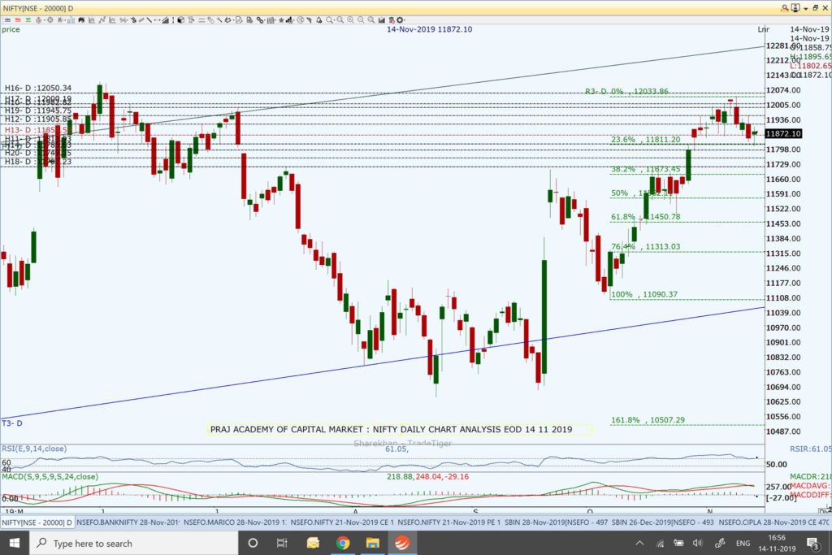
Task: Click the 100% , 11090.37 Fibonacci label
Action: point(644,294)
